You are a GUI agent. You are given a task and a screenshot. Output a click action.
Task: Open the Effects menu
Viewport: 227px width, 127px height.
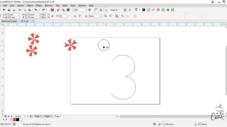coord(39,6)
